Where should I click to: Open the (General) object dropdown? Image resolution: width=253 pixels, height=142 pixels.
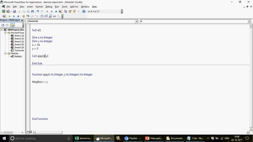(x=136, y=21)
